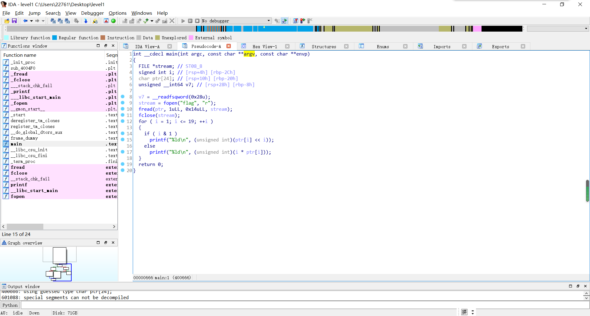Click the convert-to-data toolbar icon
Screen dimensions: 590x316
(x=132, y=21)
